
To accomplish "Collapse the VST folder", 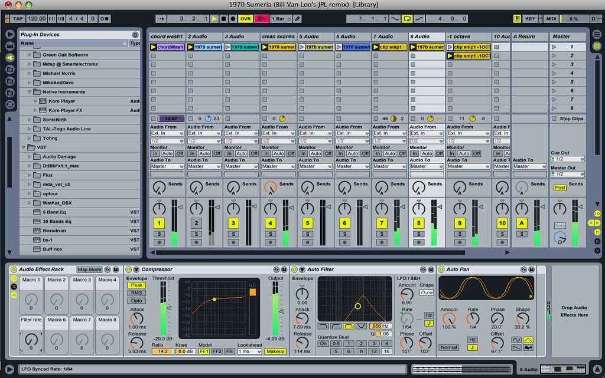I will [x=24, y=147].
